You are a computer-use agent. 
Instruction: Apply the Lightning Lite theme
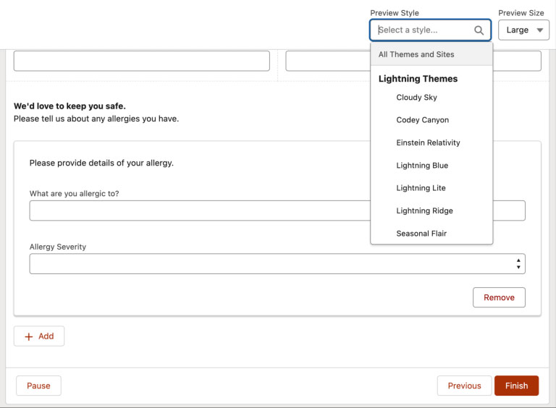point(421,188)
